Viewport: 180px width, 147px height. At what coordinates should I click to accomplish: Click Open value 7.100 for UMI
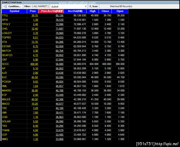pyautogui.click(x=121, y=113)
